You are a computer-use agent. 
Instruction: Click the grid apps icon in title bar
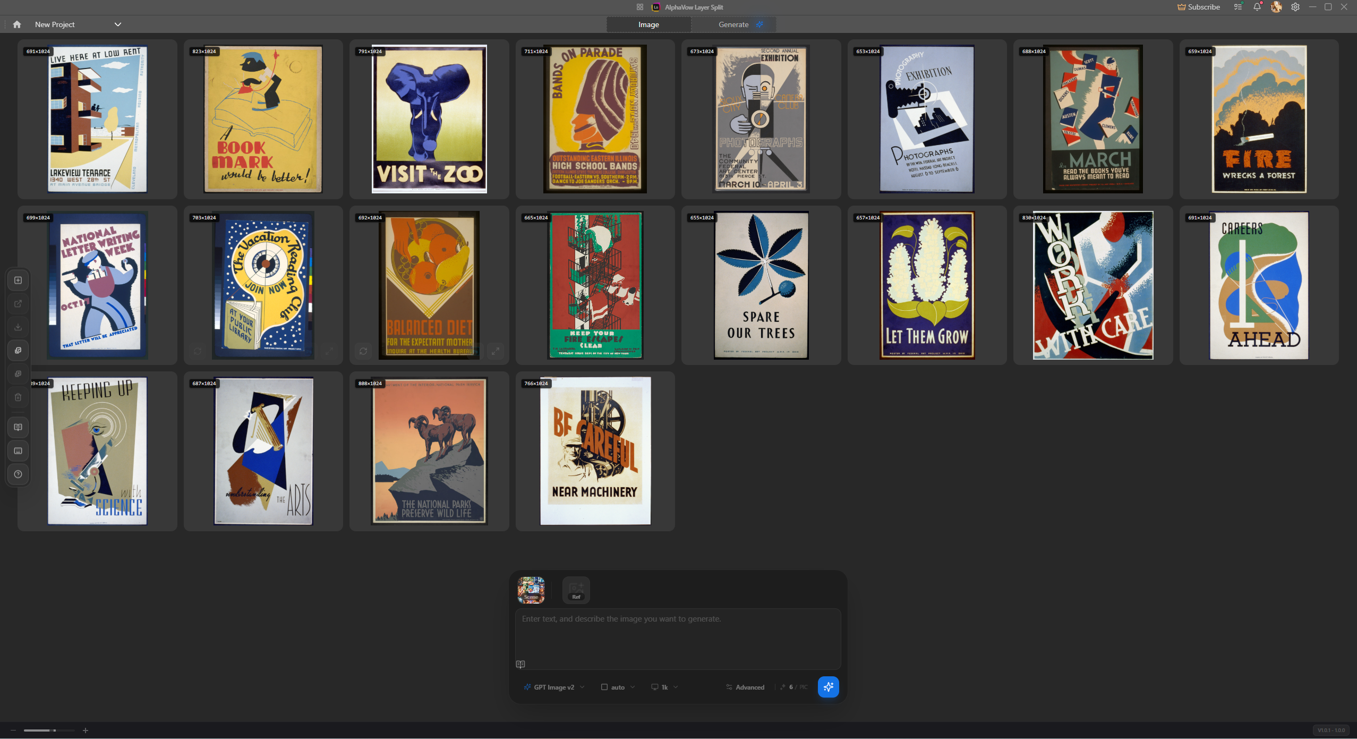click(640, 7)
